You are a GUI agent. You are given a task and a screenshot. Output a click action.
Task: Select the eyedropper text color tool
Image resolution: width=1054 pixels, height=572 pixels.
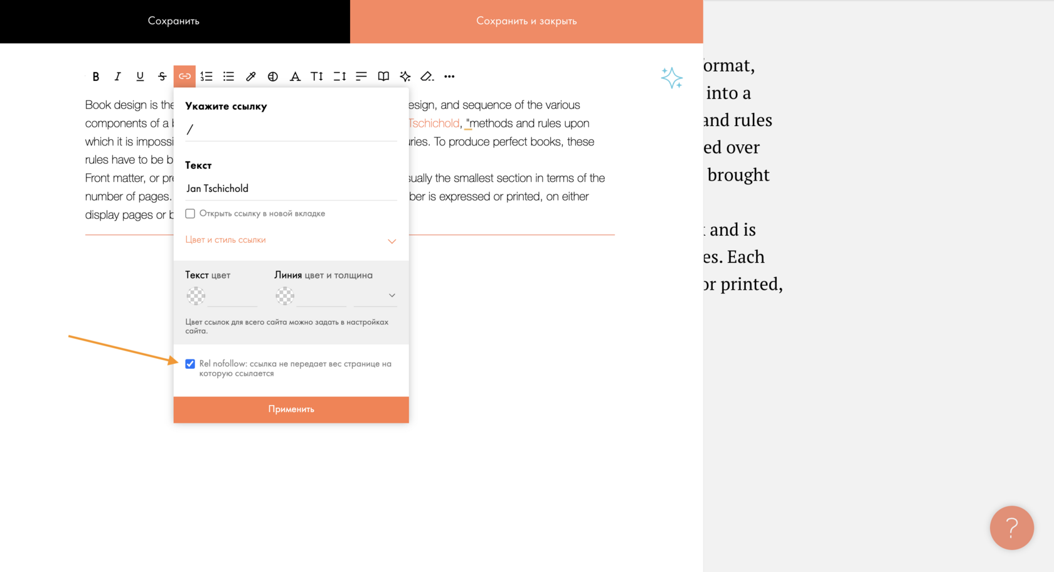[x=250, y=77]
